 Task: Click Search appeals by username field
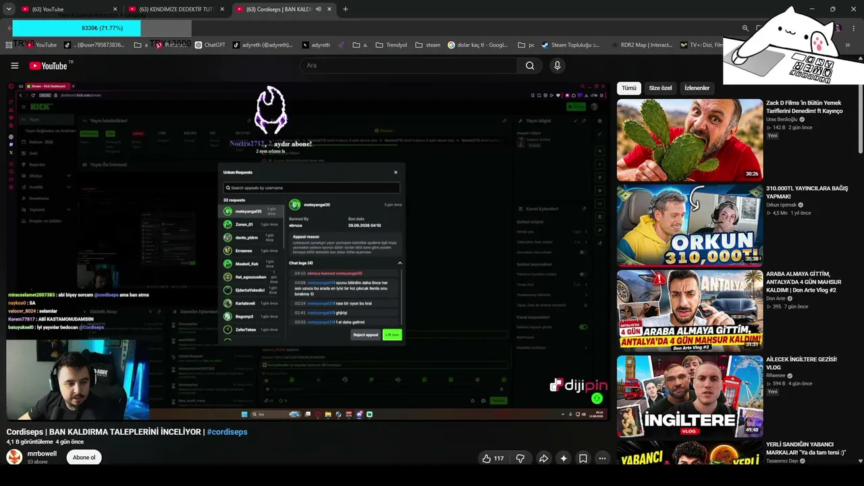coord(311,188)
